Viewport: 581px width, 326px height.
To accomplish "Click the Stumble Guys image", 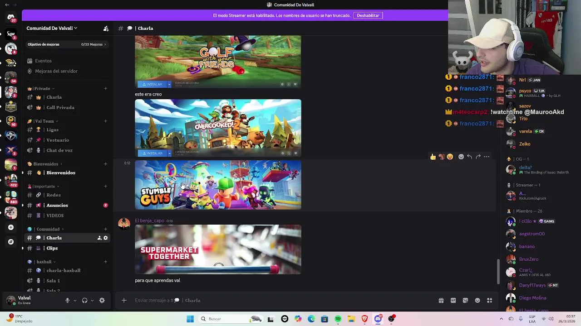I will [218, 185].
